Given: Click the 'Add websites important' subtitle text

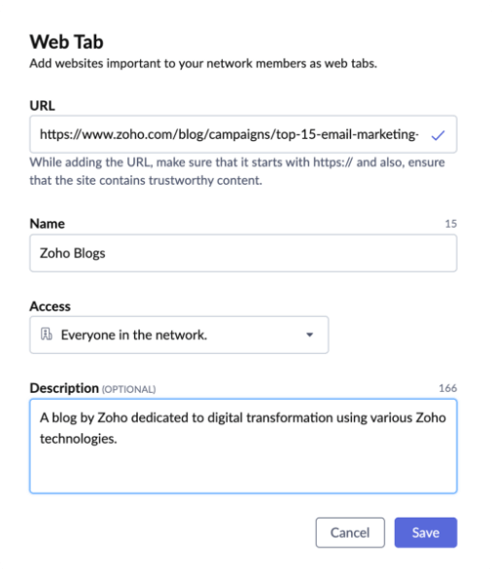Looking at the screenshot, I should pyautogui.click(x=203, y=63).
